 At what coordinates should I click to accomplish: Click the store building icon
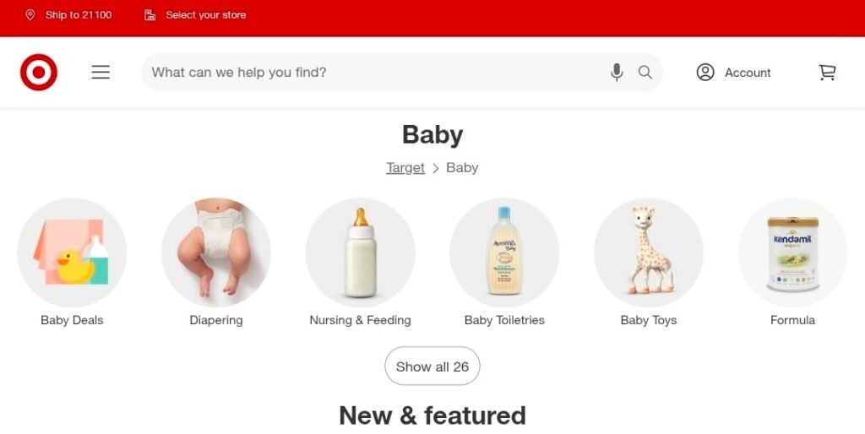[150, 15]
